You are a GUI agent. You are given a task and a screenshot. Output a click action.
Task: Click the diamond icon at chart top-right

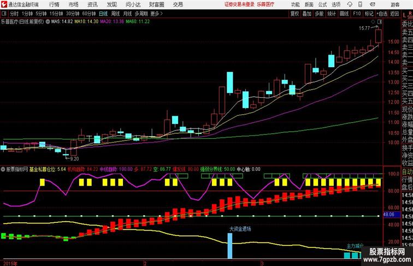(373, 22)
